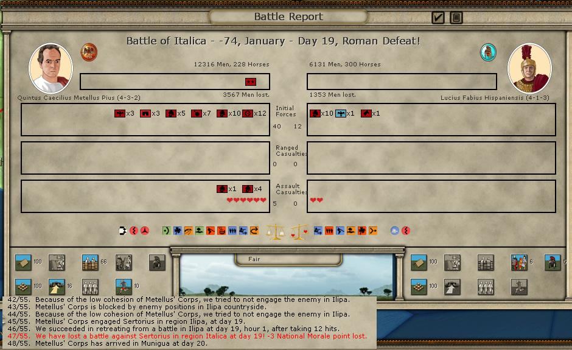
Task: Click the left terrain icon showing 100
Action: pyautogui.click(x=24, y=262)
